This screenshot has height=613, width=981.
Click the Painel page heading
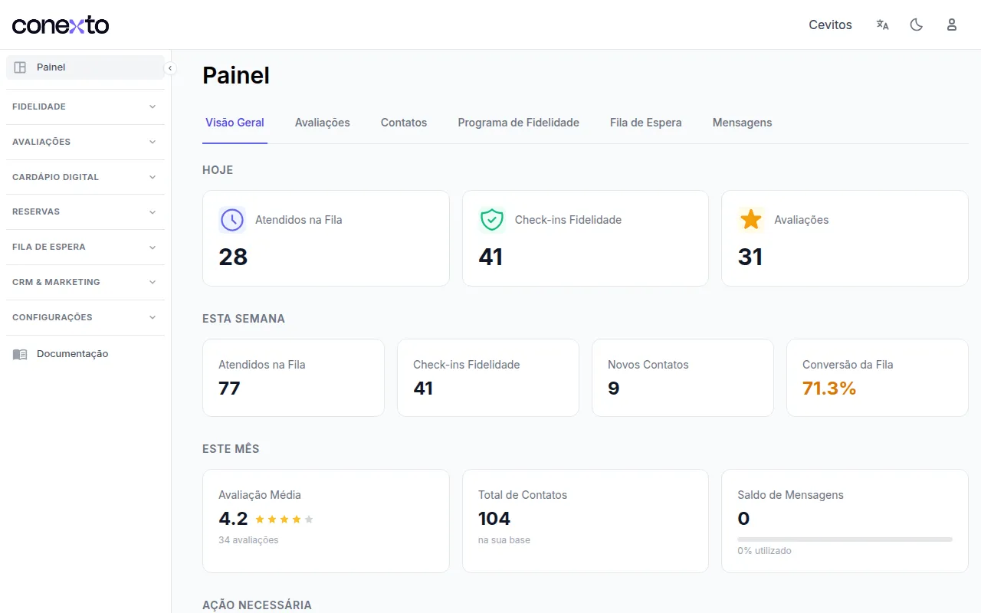pos(236,75)
